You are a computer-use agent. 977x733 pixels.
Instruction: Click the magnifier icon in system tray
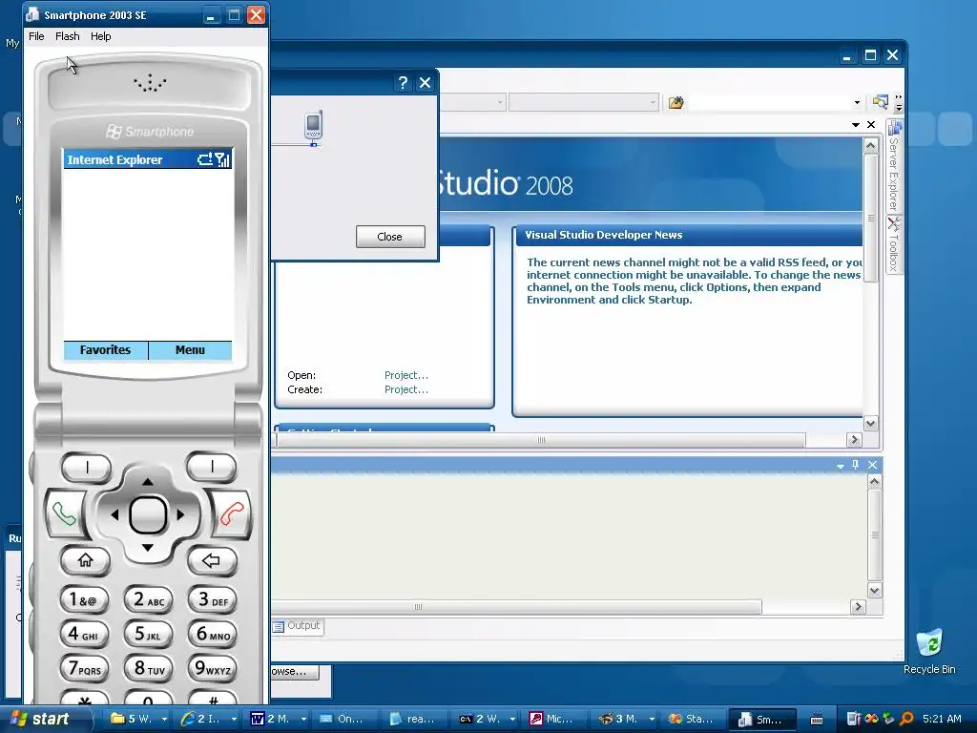click(x=906, y=719)
